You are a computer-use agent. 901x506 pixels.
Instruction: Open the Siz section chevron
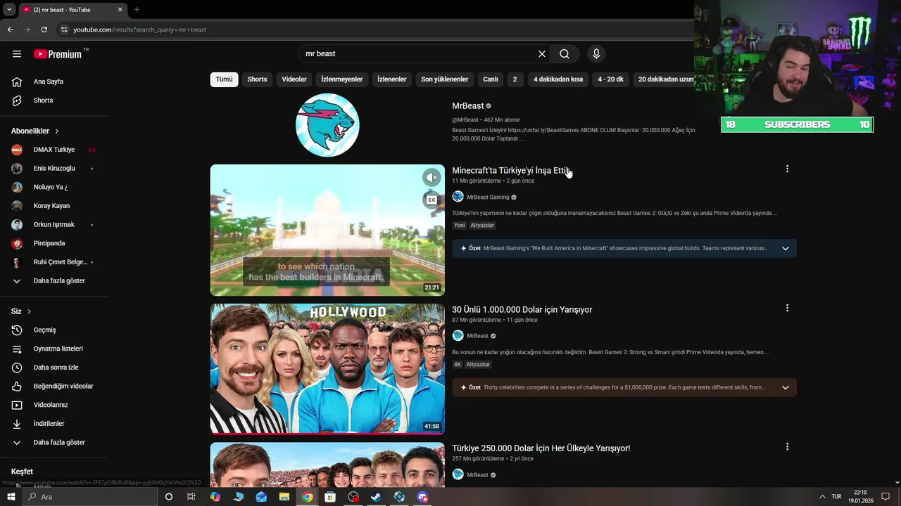click(29, 311)
